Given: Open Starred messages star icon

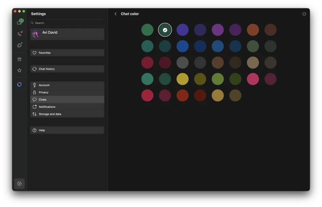Looking at the screenshot, I should coord(19,70).
